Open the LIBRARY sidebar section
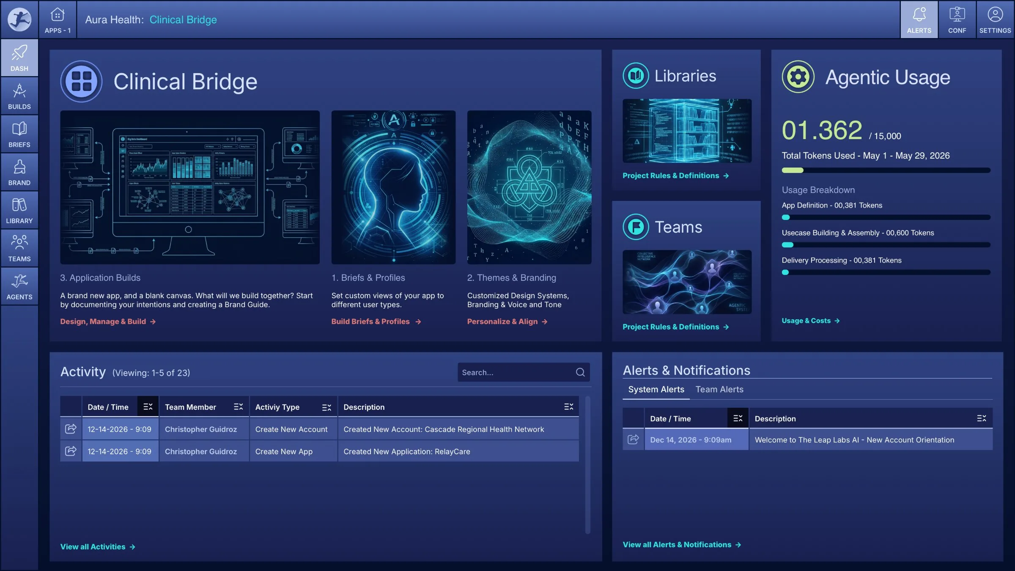1015x571 pixels. pyautogui.click(x=19, y=210)
